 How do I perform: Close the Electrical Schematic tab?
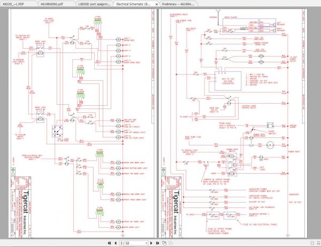(x=157, y=4)
